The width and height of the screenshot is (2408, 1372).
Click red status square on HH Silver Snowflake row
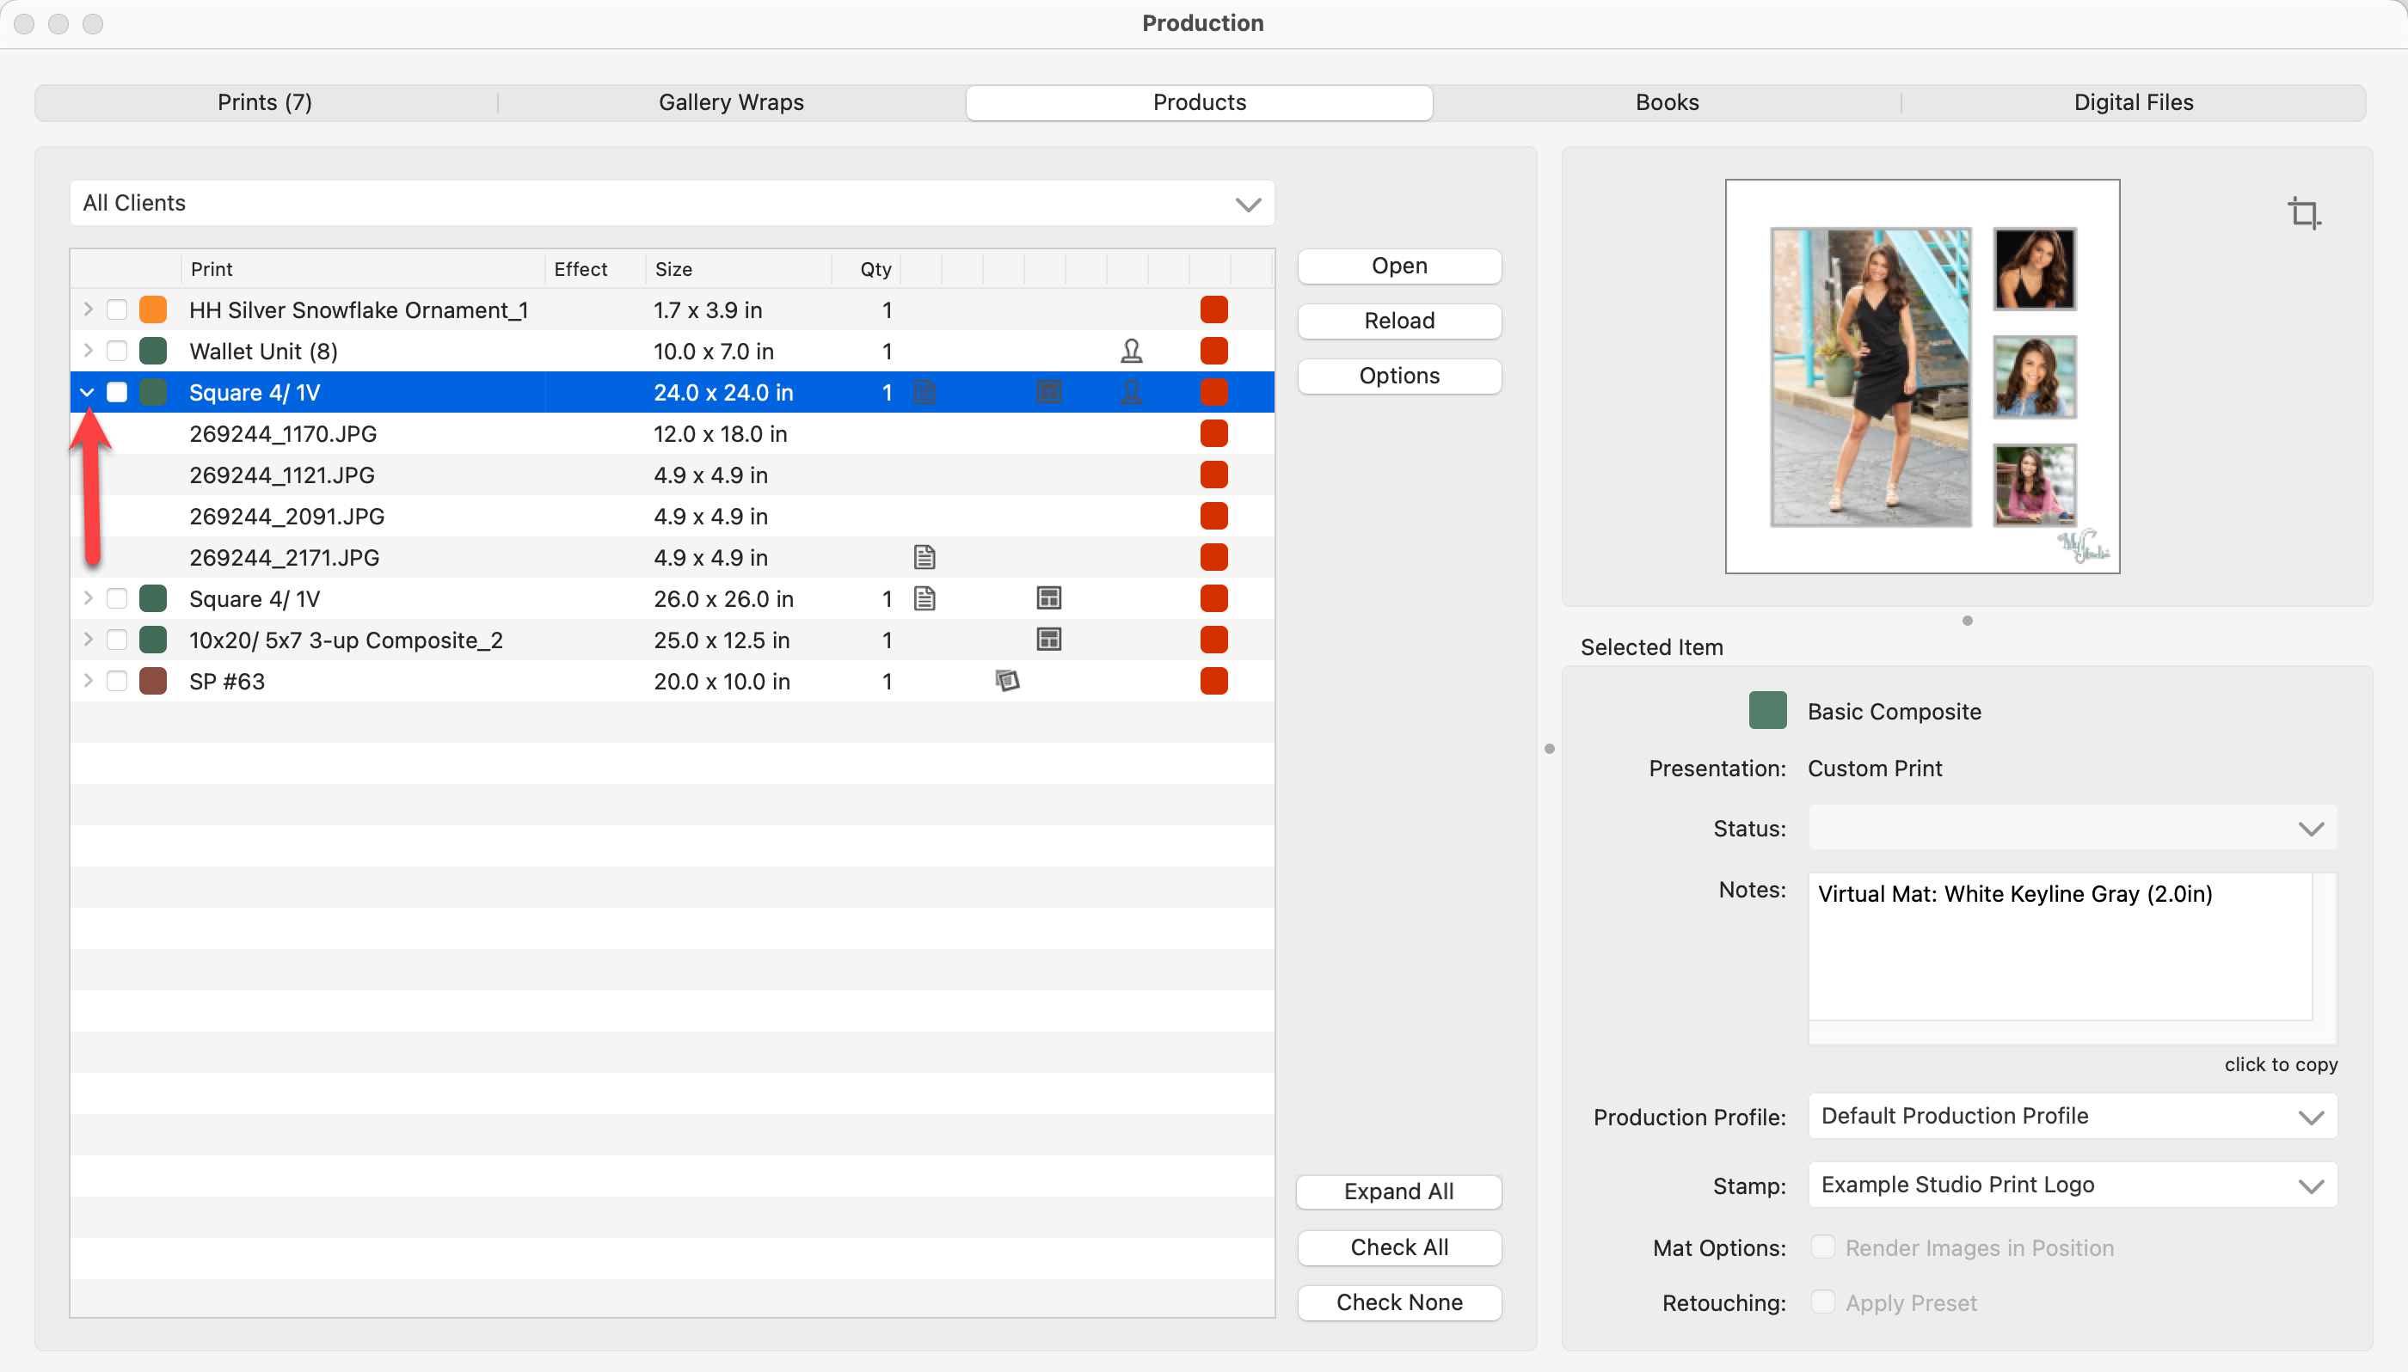click(x=1213, y=310)
